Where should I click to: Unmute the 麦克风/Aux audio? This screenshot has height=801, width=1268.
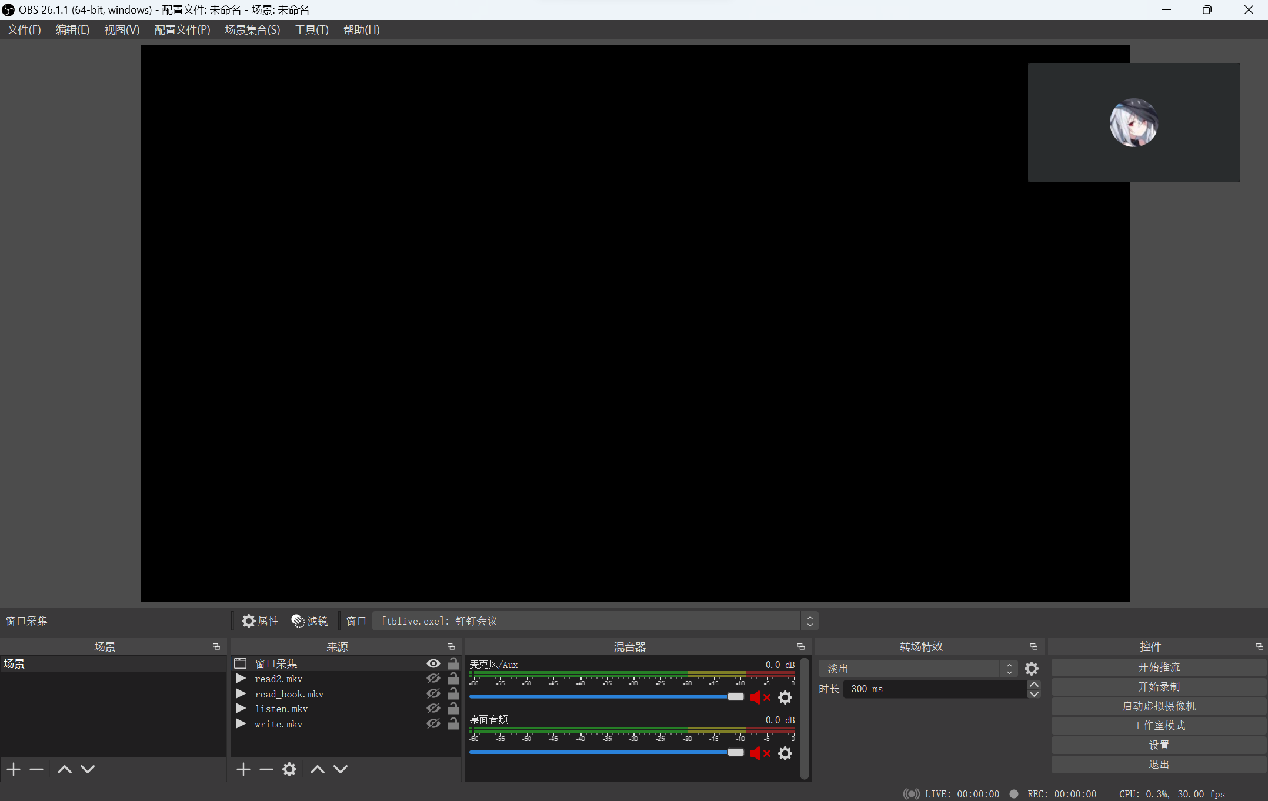tap(760, 697)
